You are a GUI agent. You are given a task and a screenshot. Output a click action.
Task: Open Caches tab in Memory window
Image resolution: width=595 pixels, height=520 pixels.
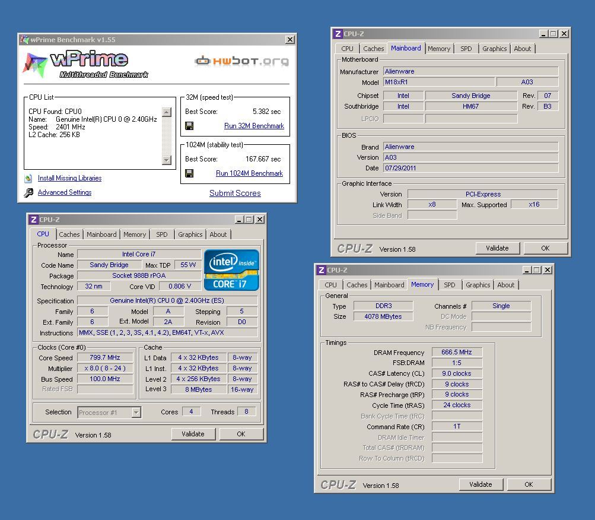pyautogui.click(x=357, y=285)
